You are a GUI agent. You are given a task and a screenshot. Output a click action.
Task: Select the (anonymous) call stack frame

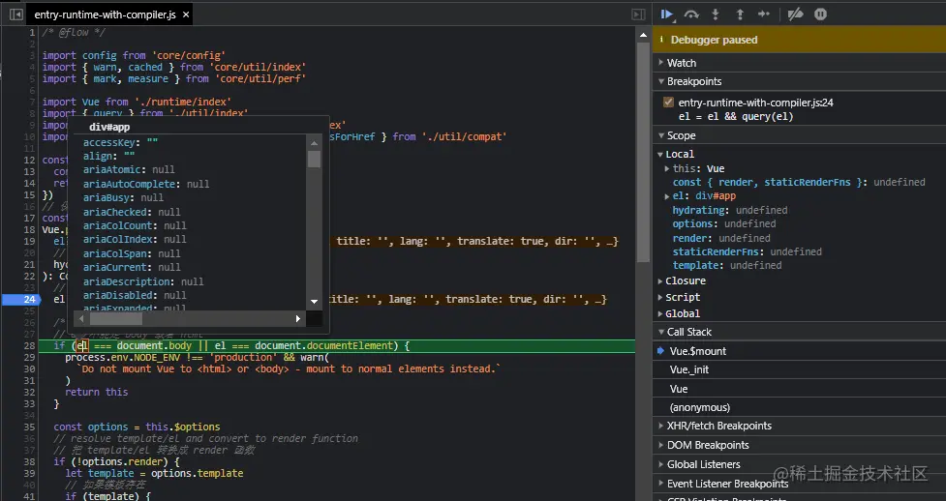pyautogui.click(x=699, y=407)
